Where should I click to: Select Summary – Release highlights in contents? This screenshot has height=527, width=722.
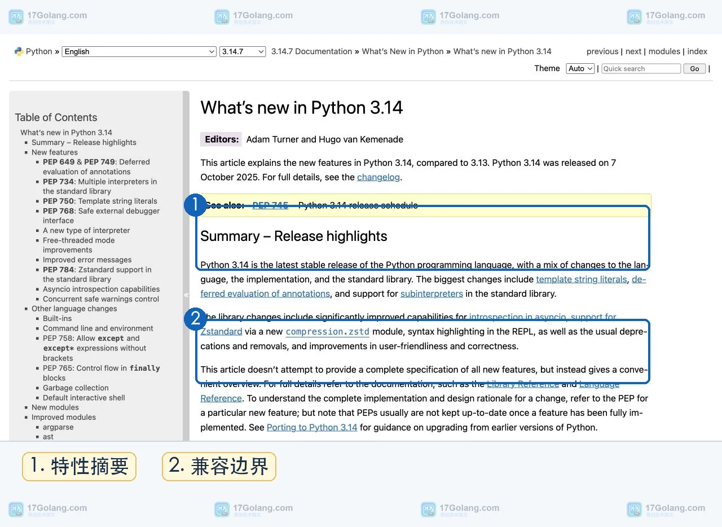(84, 143)
